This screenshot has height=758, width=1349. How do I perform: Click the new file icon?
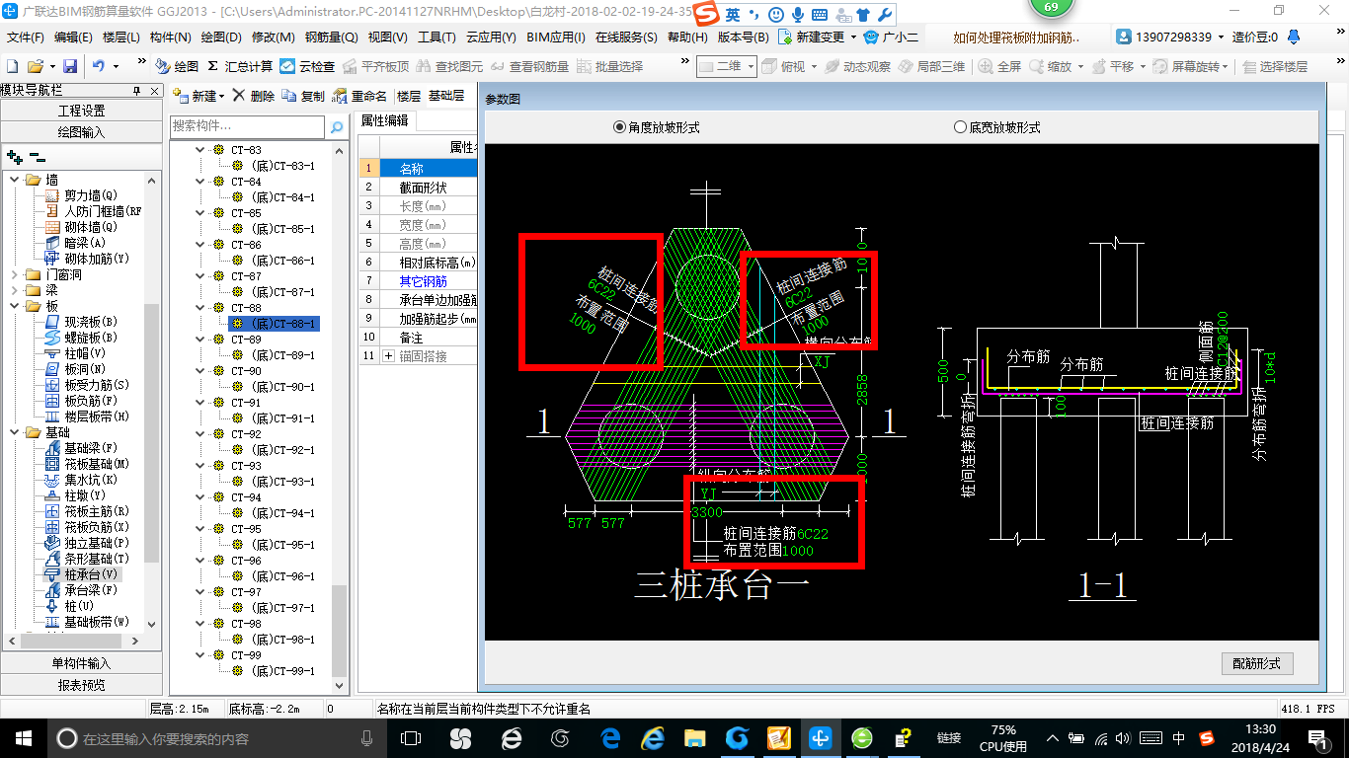(x=12, y=66)
